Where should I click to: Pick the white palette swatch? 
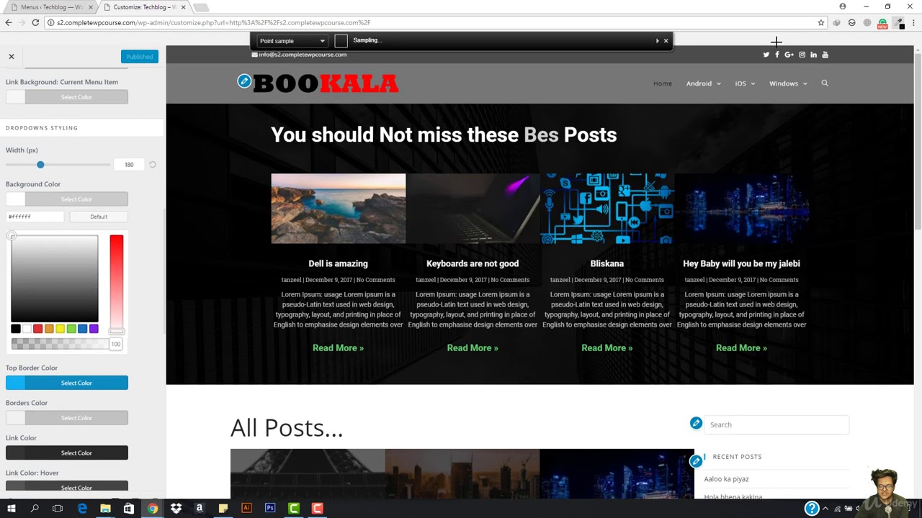27,329
